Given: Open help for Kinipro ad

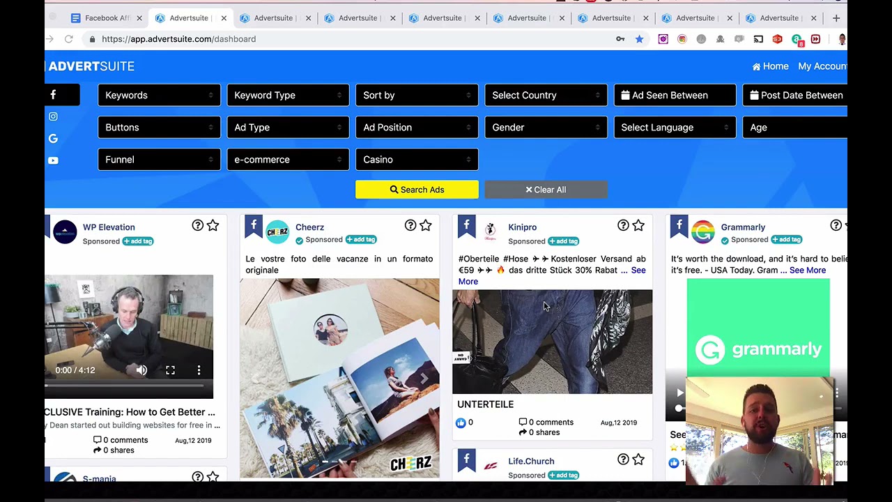Looking at the screenshot, I should 623,225.
